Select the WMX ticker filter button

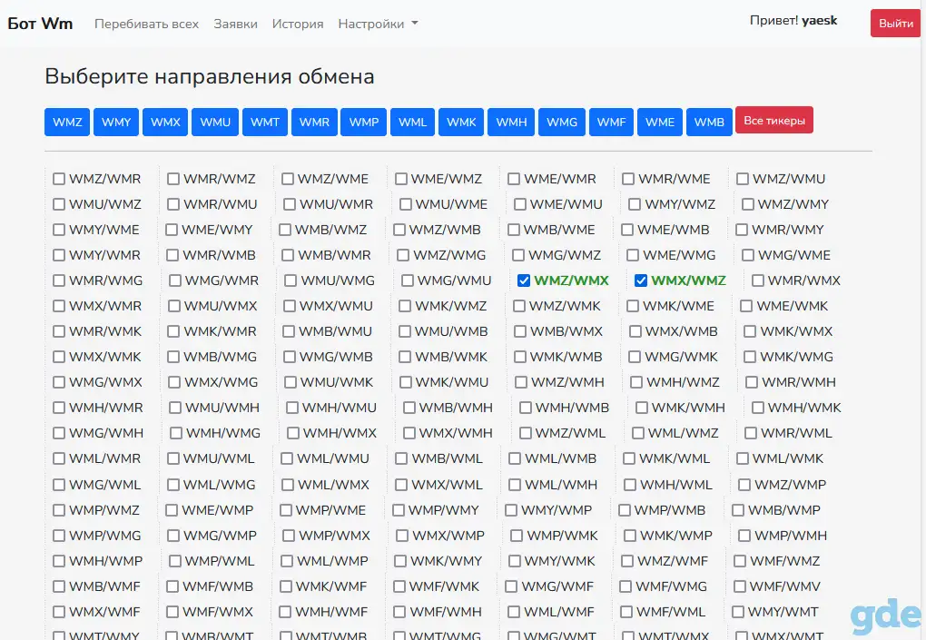tap(165, 122)
